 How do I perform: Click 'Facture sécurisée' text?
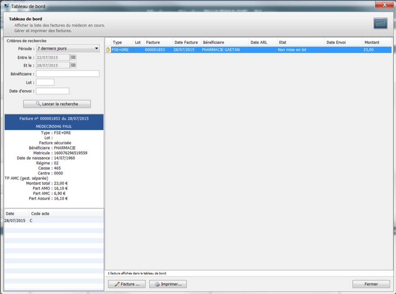pos(55,143)
